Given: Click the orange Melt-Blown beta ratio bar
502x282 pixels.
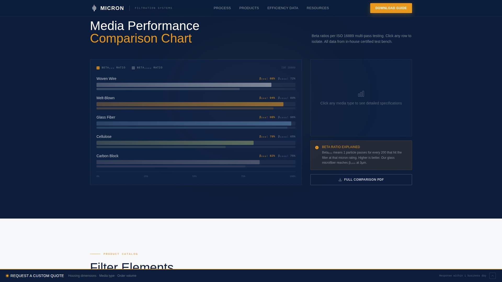Looking at the screenshot, I should (190, 104).
